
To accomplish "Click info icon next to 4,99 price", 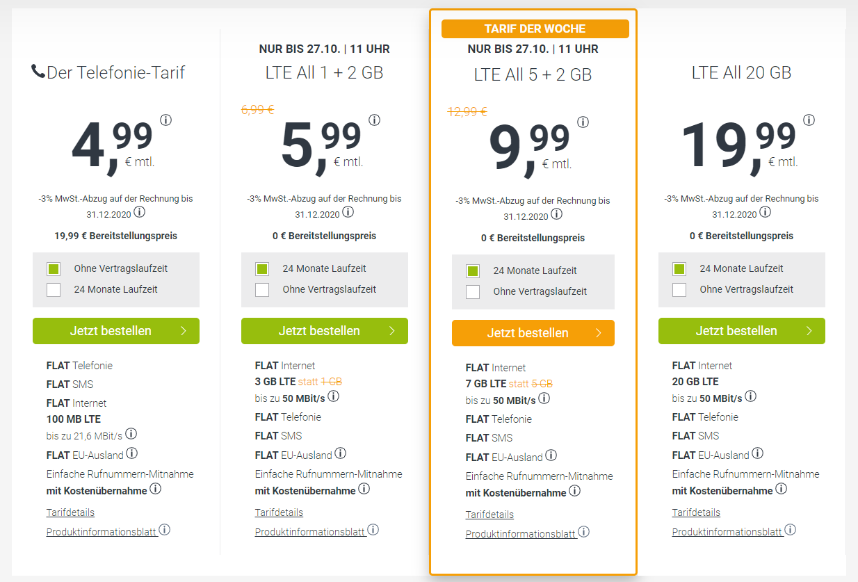I will point(165,120).
